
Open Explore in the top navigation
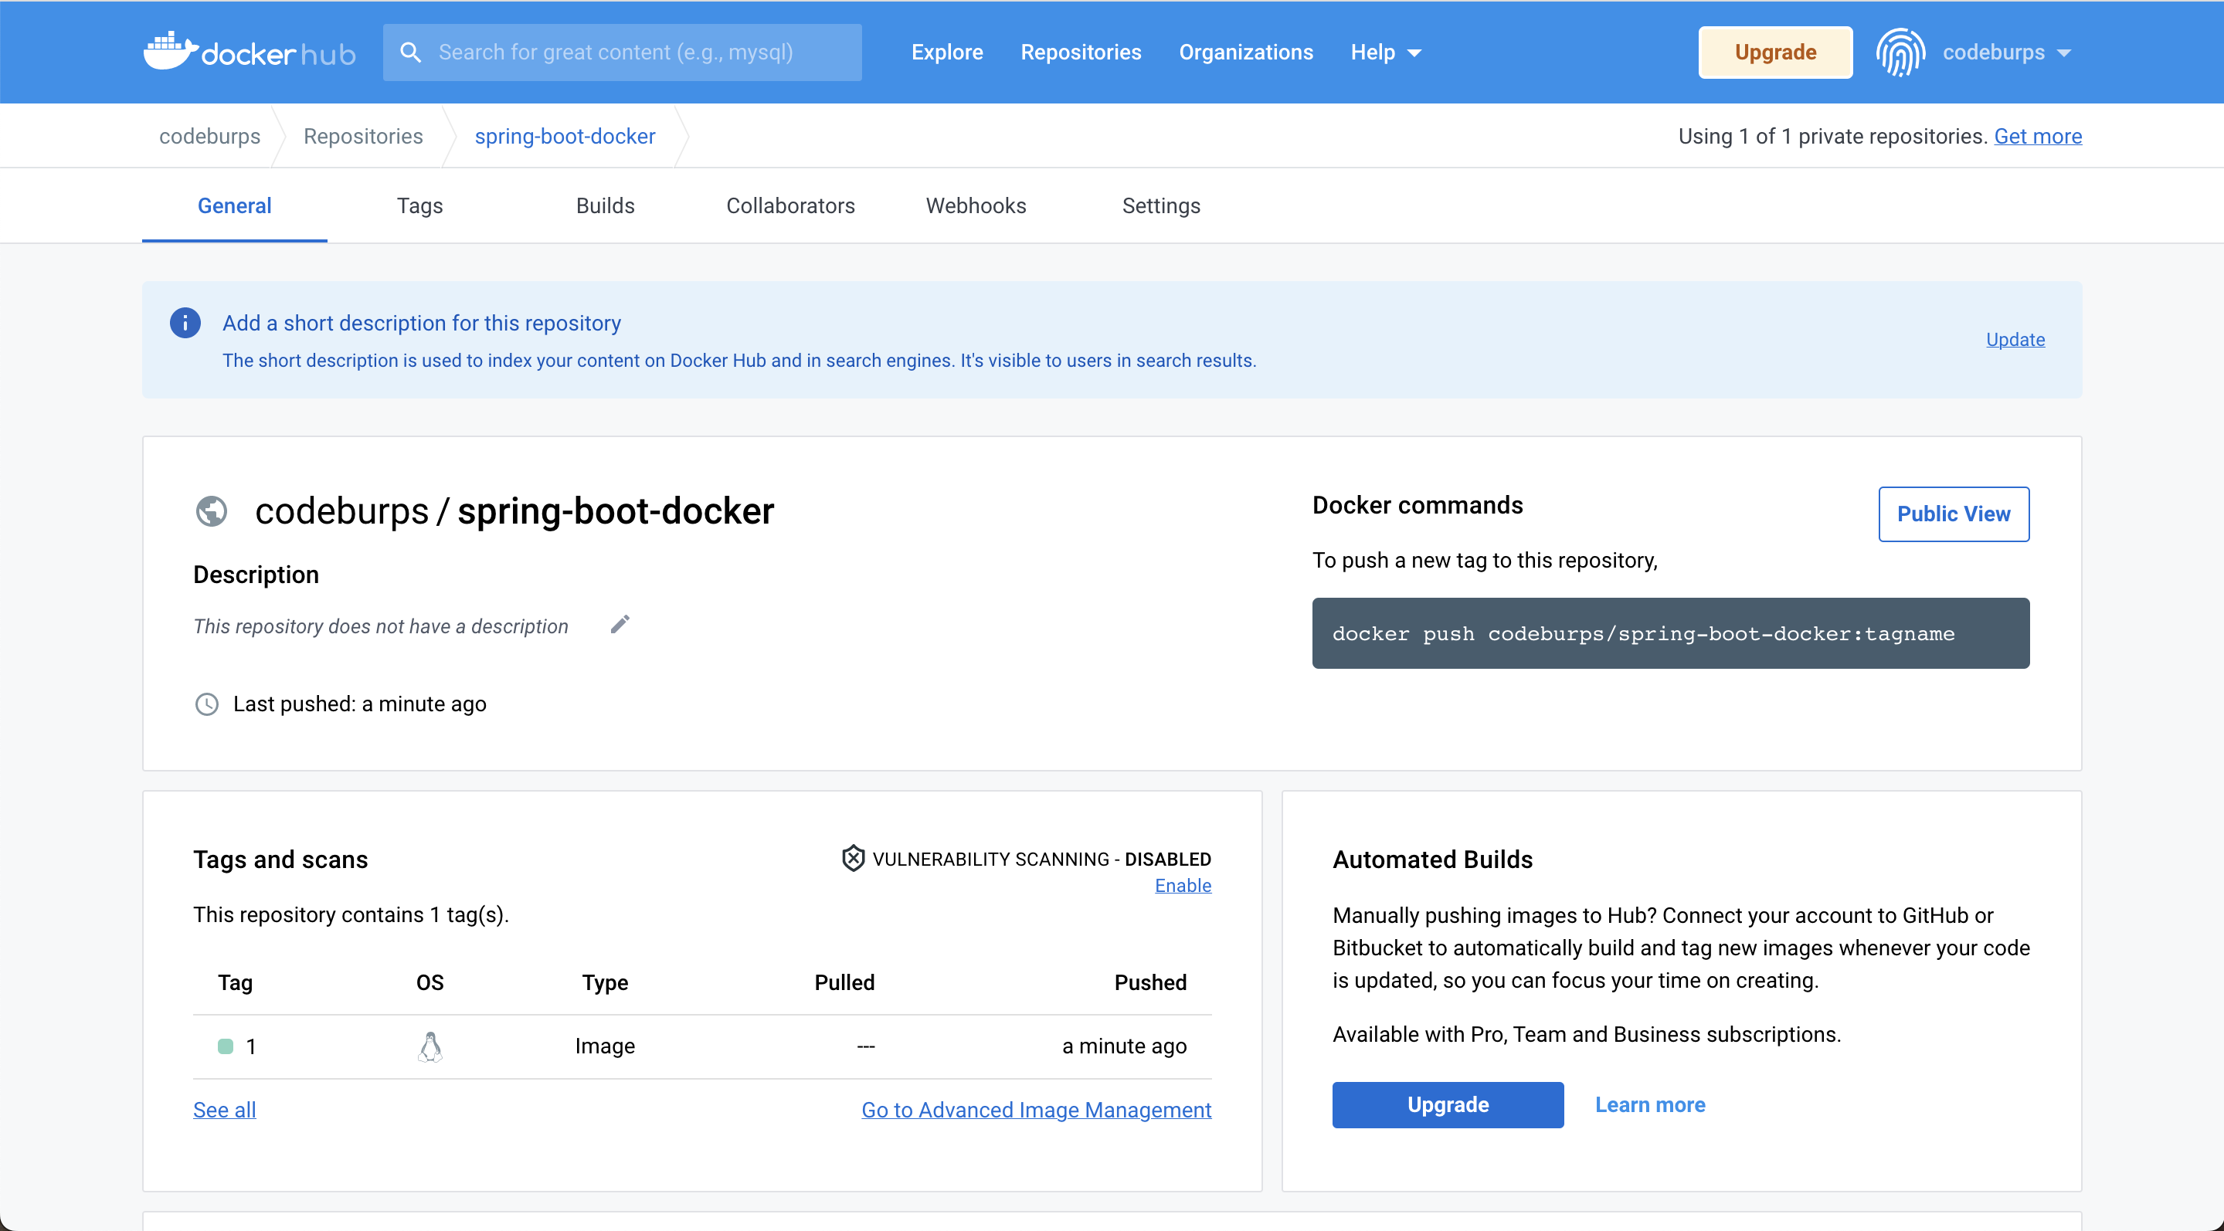[x=947, y=53]
